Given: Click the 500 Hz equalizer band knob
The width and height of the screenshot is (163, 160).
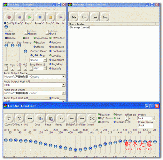Looking at the screenshot, I should (75, 150).
